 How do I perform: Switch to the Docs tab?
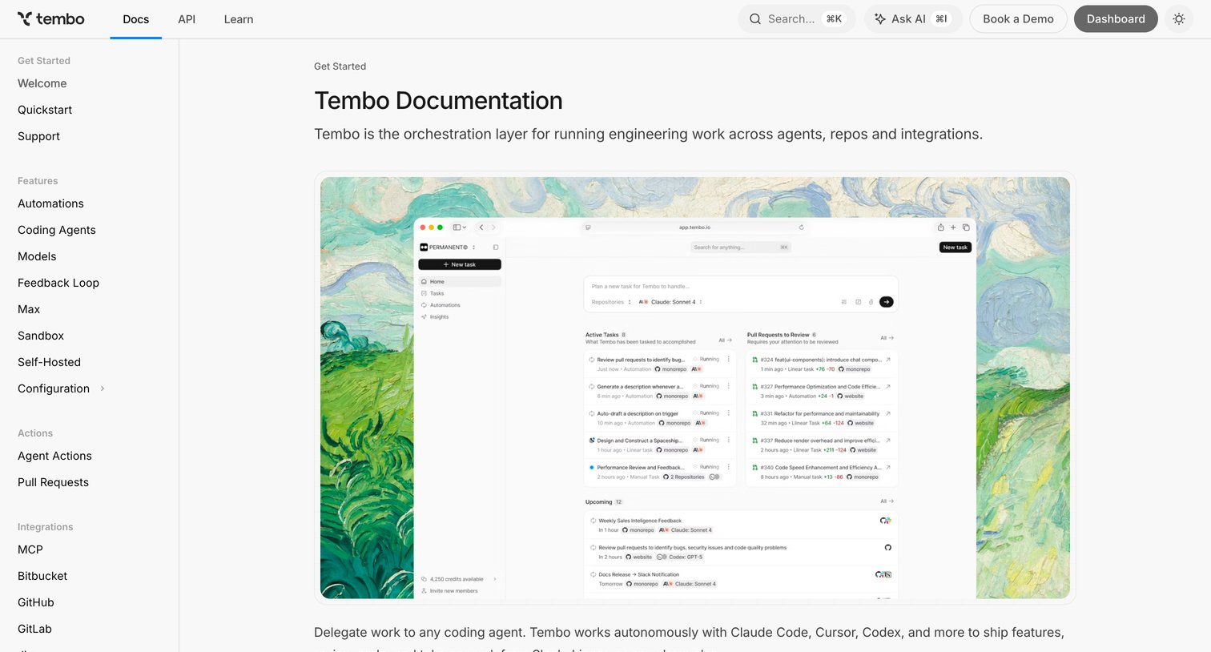tap(135, 19)
